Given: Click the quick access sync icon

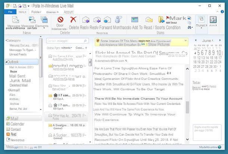Looking at the screenshot, I should pos(25,6).
